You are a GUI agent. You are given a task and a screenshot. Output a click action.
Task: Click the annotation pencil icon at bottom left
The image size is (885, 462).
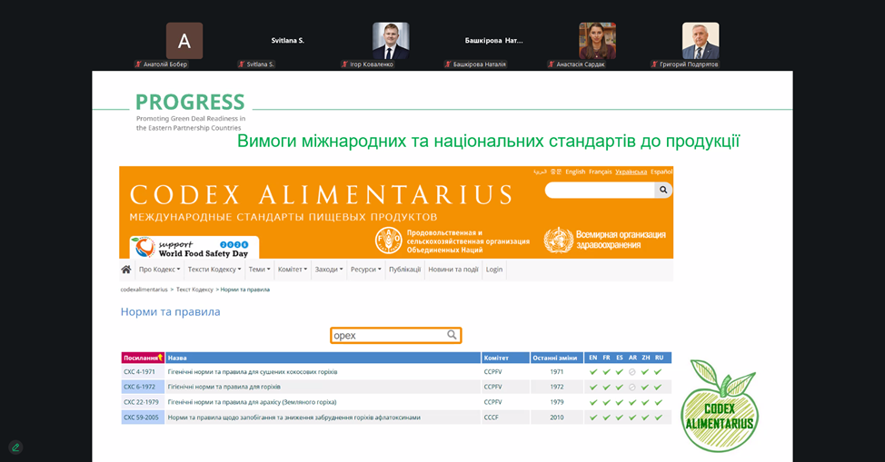click(15, 447)
